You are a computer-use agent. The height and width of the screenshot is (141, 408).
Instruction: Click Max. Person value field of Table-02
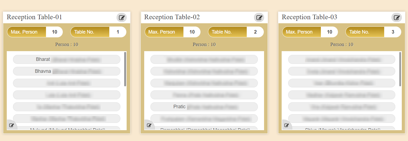tap(192, 32)
